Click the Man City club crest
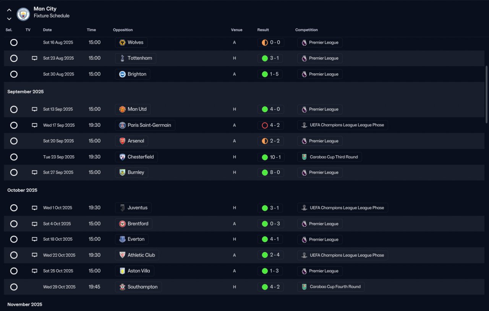The width and height of the screenshot is (489, 311). [23, 14]
